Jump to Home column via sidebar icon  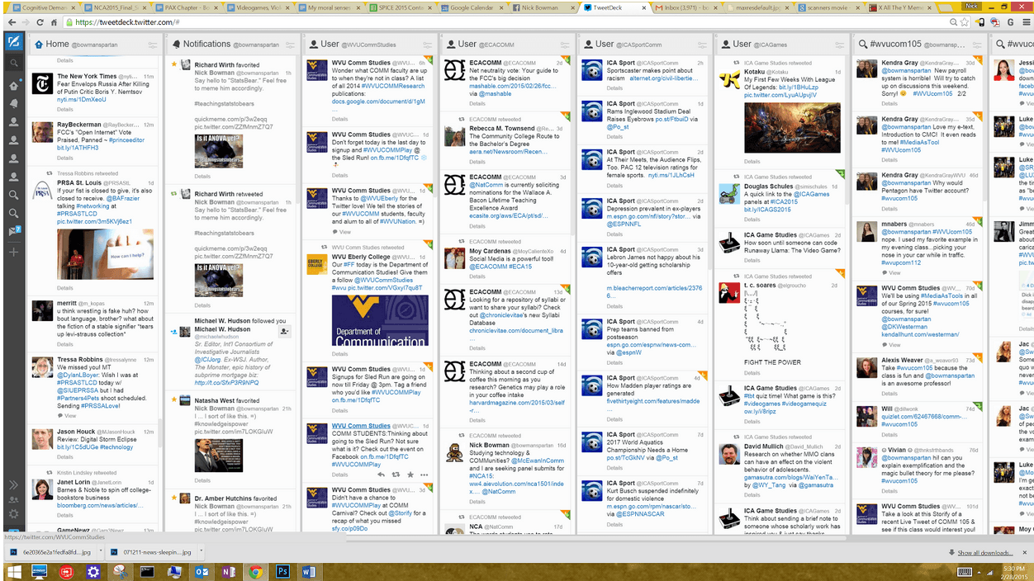[x=13, y=85]
